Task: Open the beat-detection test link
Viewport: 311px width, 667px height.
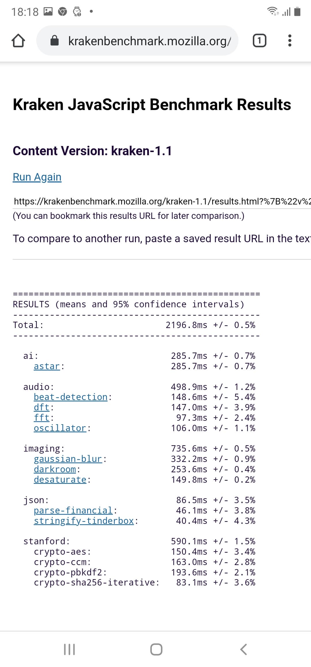Action: pos(71,397)
